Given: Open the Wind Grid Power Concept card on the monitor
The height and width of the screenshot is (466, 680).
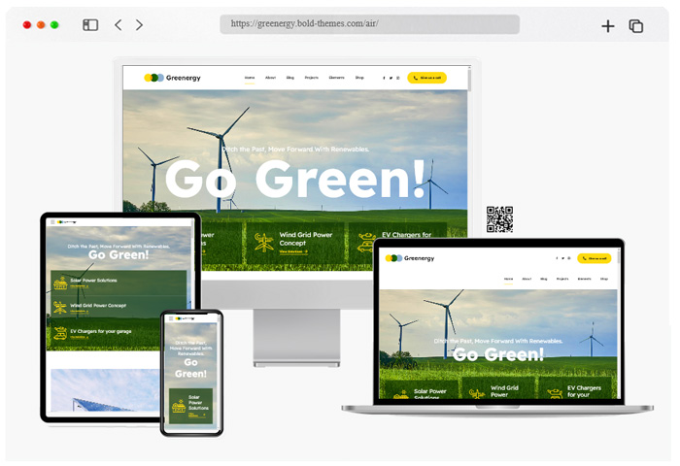Looking at the screenshot, I should point(295,243).
